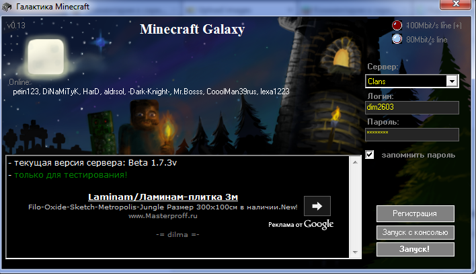
Task: Click the '-= dilma =-' signature text
Action: click(x=177, y=235)
